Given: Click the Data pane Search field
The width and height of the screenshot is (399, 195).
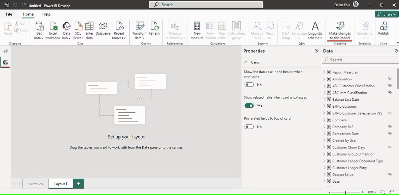Looking at the screenshot, I should (361, 60).
